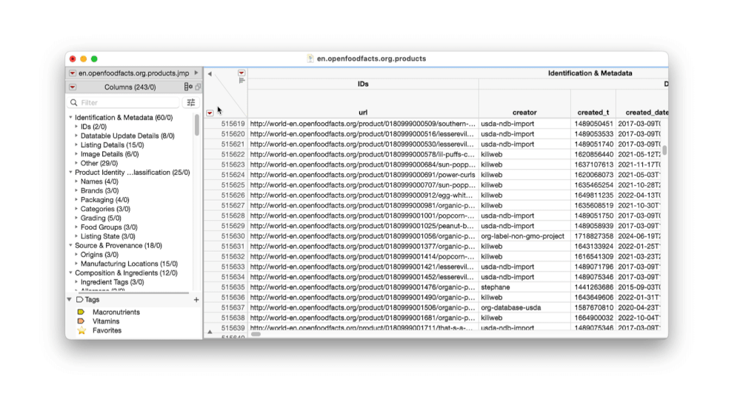Click the data table vertical scrollbar thumb
This screenshot has width=740, height=397.
[664, 150]
